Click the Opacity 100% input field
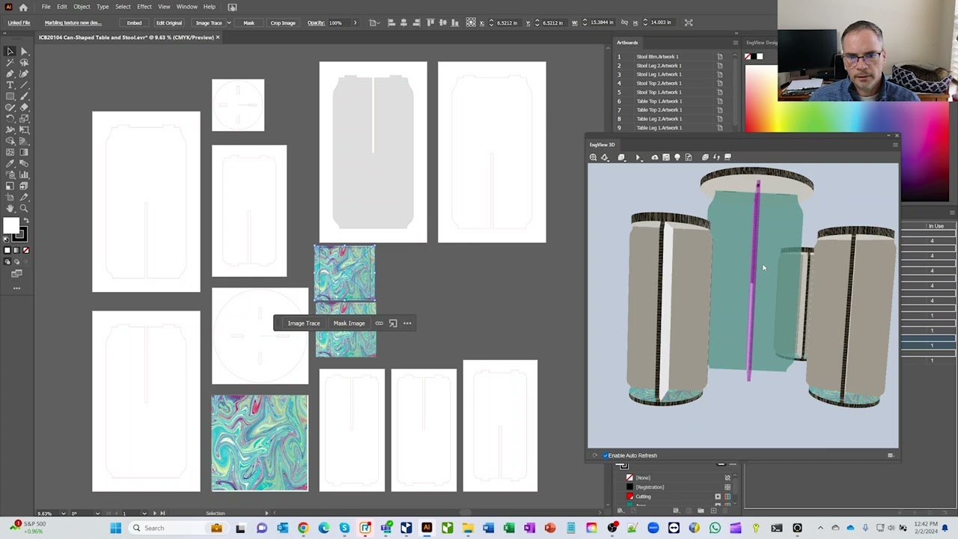Image resolution: width=958 pixels, height=539 pixels. click(x=339, y=22)
